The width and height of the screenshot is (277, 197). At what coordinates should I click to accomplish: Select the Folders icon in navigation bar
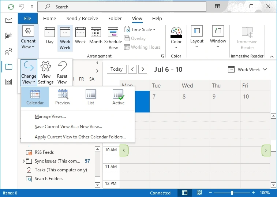click(9, 67)
